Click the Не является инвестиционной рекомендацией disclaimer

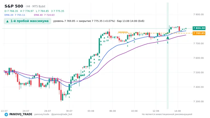click(167, 114)
